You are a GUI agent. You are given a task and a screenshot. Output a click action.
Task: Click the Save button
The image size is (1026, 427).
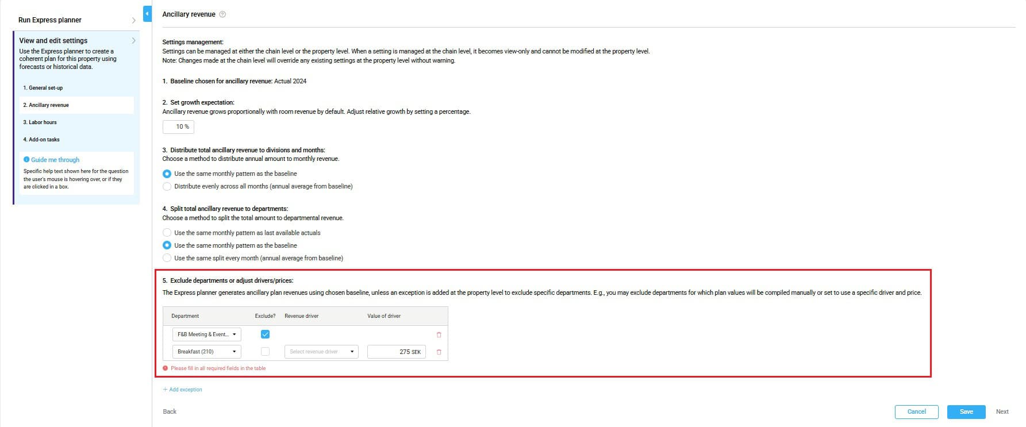click(x=966, y=411)
